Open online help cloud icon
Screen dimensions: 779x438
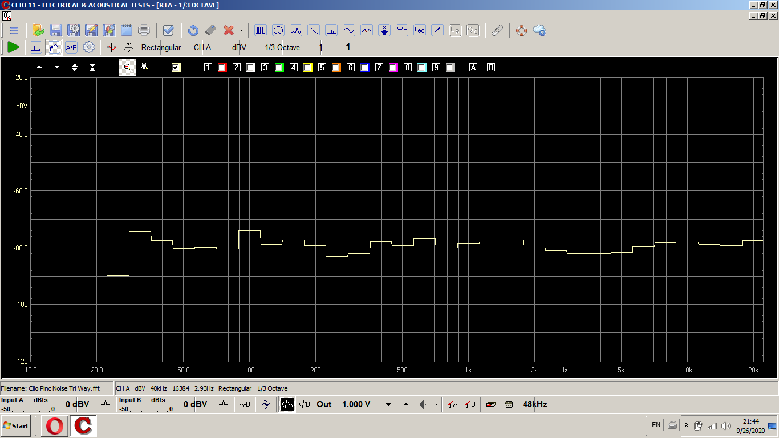coord(539,30)
